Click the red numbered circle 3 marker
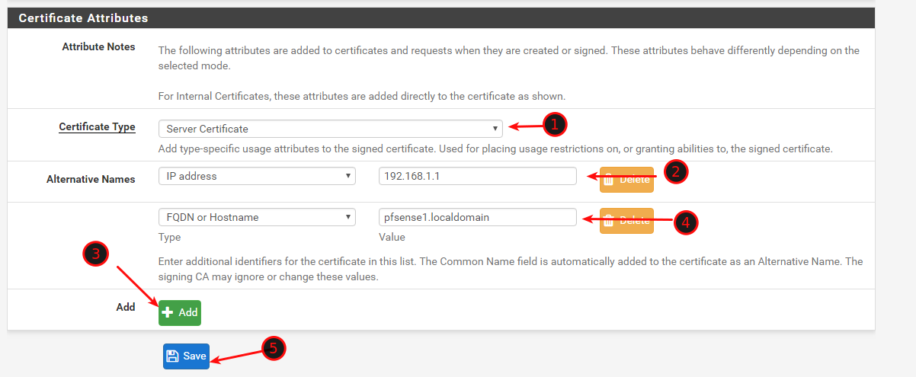Image resolution: width=916 pixels, height=377 pixels. [95, 256]
